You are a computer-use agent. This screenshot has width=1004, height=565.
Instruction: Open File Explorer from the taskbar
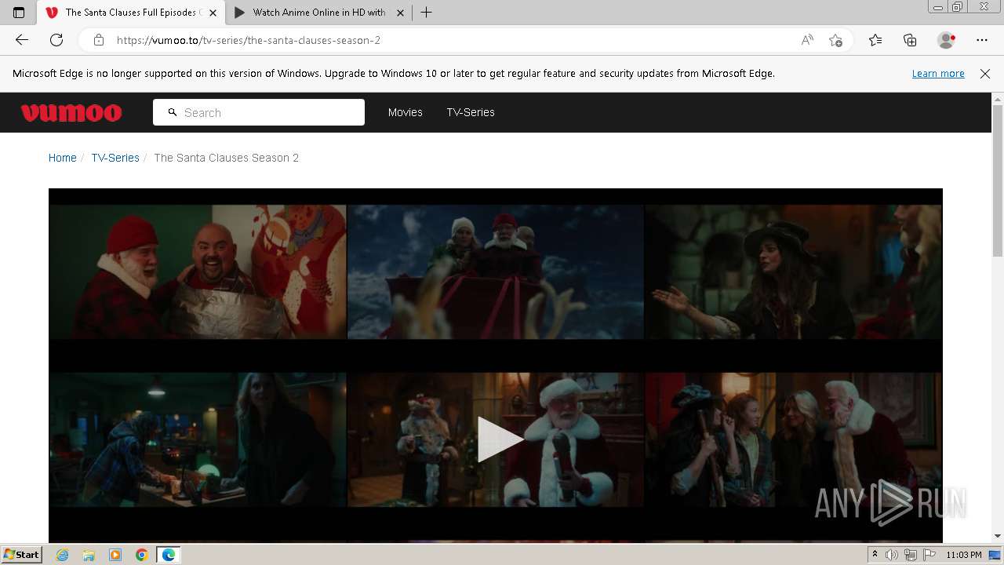click(x=89, y=555)
